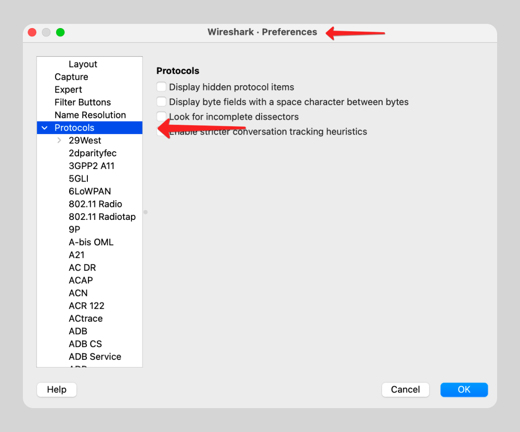This screenshot has height=432, width=520.
Task: Collapse the Protocols tree section
Action: click(x=44, y=128)
